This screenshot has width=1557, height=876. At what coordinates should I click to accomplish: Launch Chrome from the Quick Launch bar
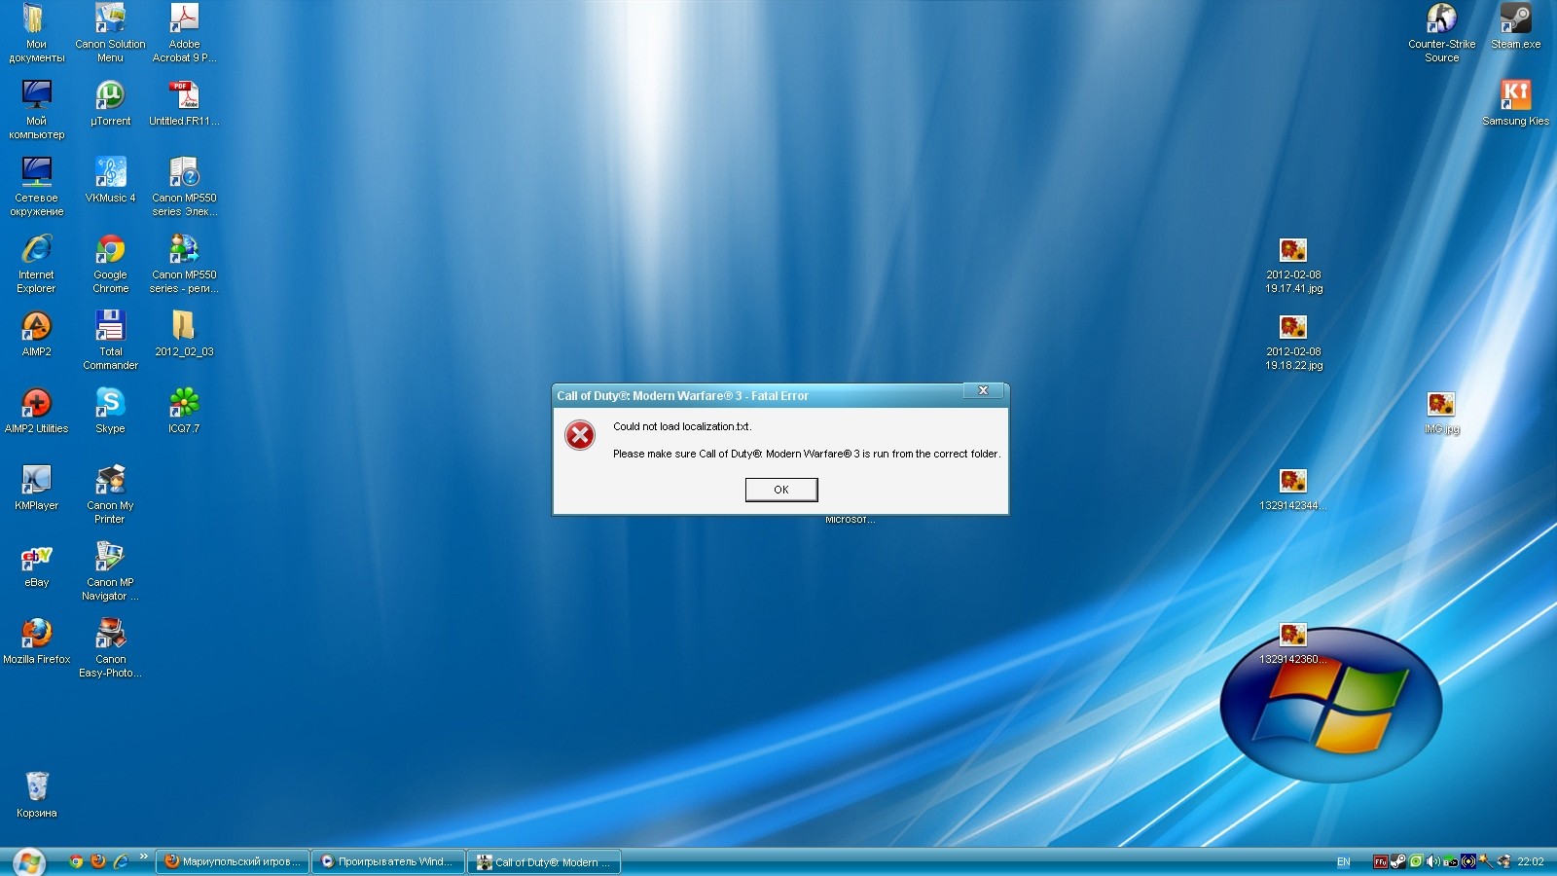click(76, 861)
